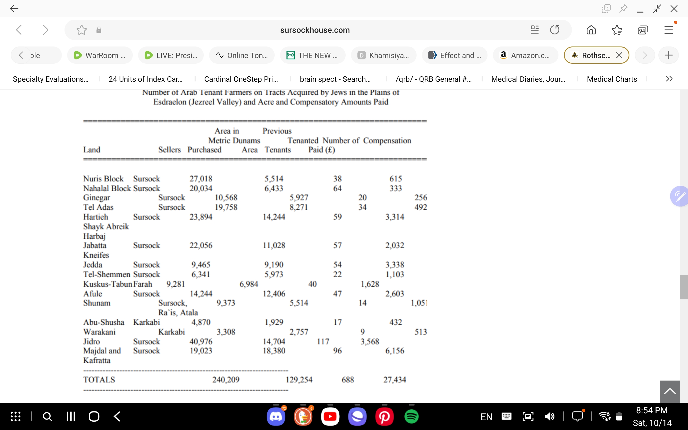This screenshot has height=430, width=688.
Task: Select total compensation 27,434
Action: (395, 380)
